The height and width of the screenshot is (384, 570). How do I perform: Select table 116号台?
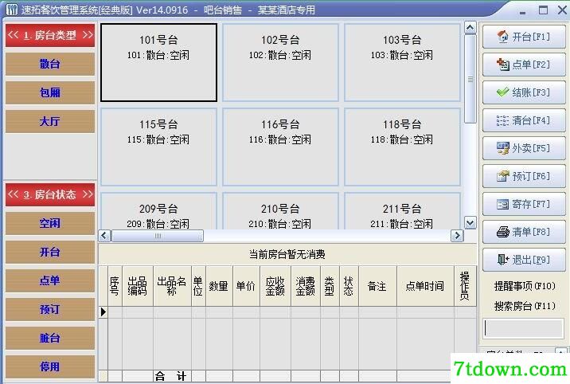click(280, 147)
